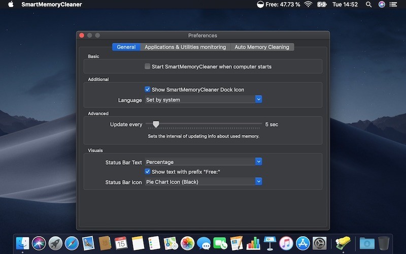406x254 pixels.
Task: Open SmartMemoryCleaner application menu
Action: [x=52, y=5]
